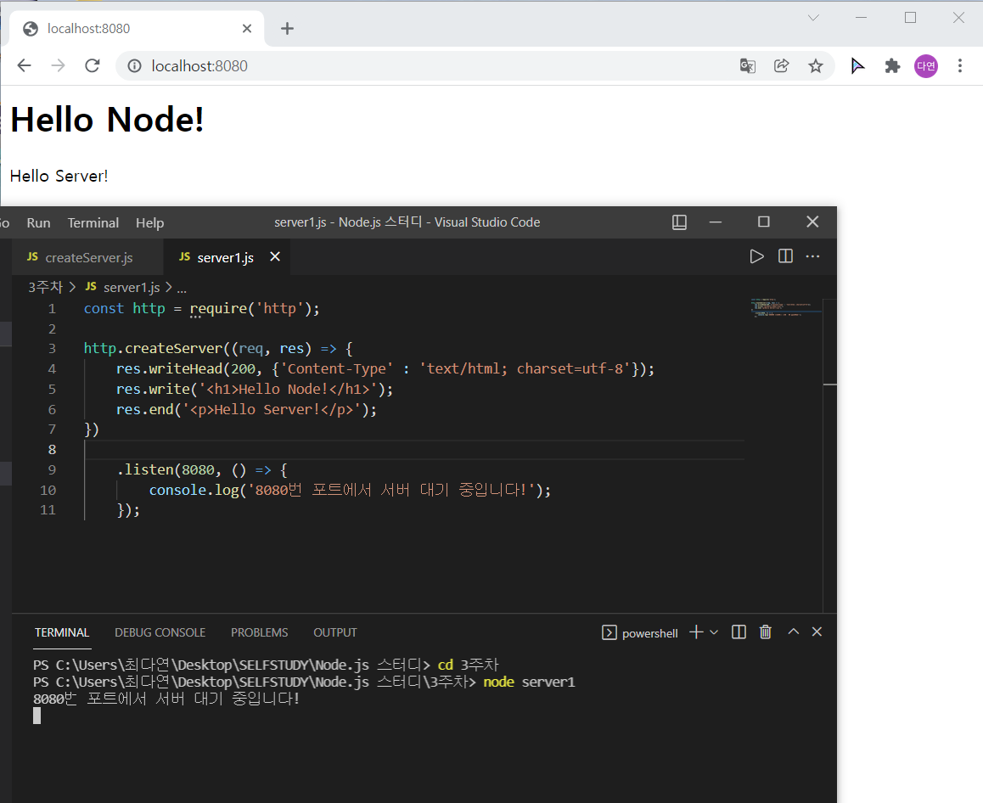
Task: Split the terminal pane
Action: click(739, 632)
